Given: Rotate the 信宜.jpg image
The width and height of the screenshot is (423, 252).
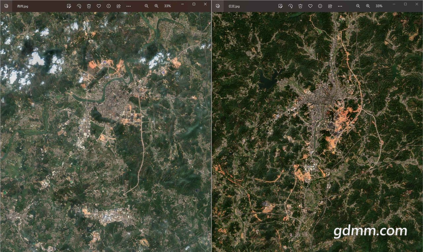Looking at the screenshot, I should [x=290, y=6].
